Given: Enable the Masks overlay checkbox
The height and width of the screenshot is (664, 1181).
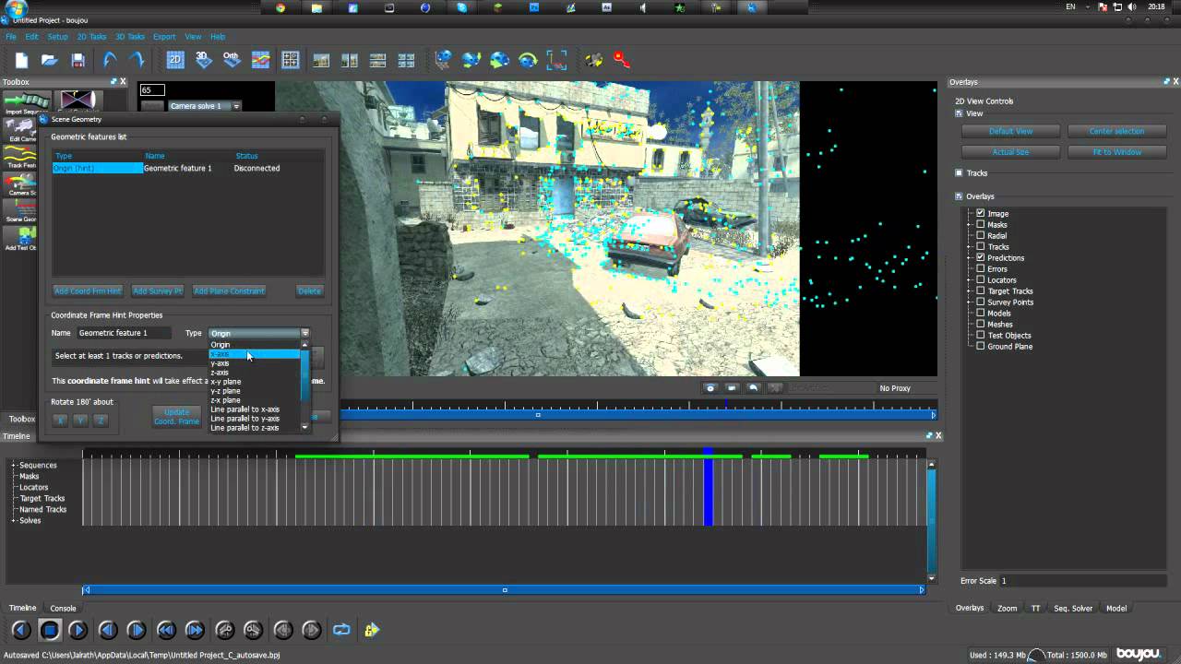Looking at the screenshot, I should pyautogui.click(x=981, y=224).
